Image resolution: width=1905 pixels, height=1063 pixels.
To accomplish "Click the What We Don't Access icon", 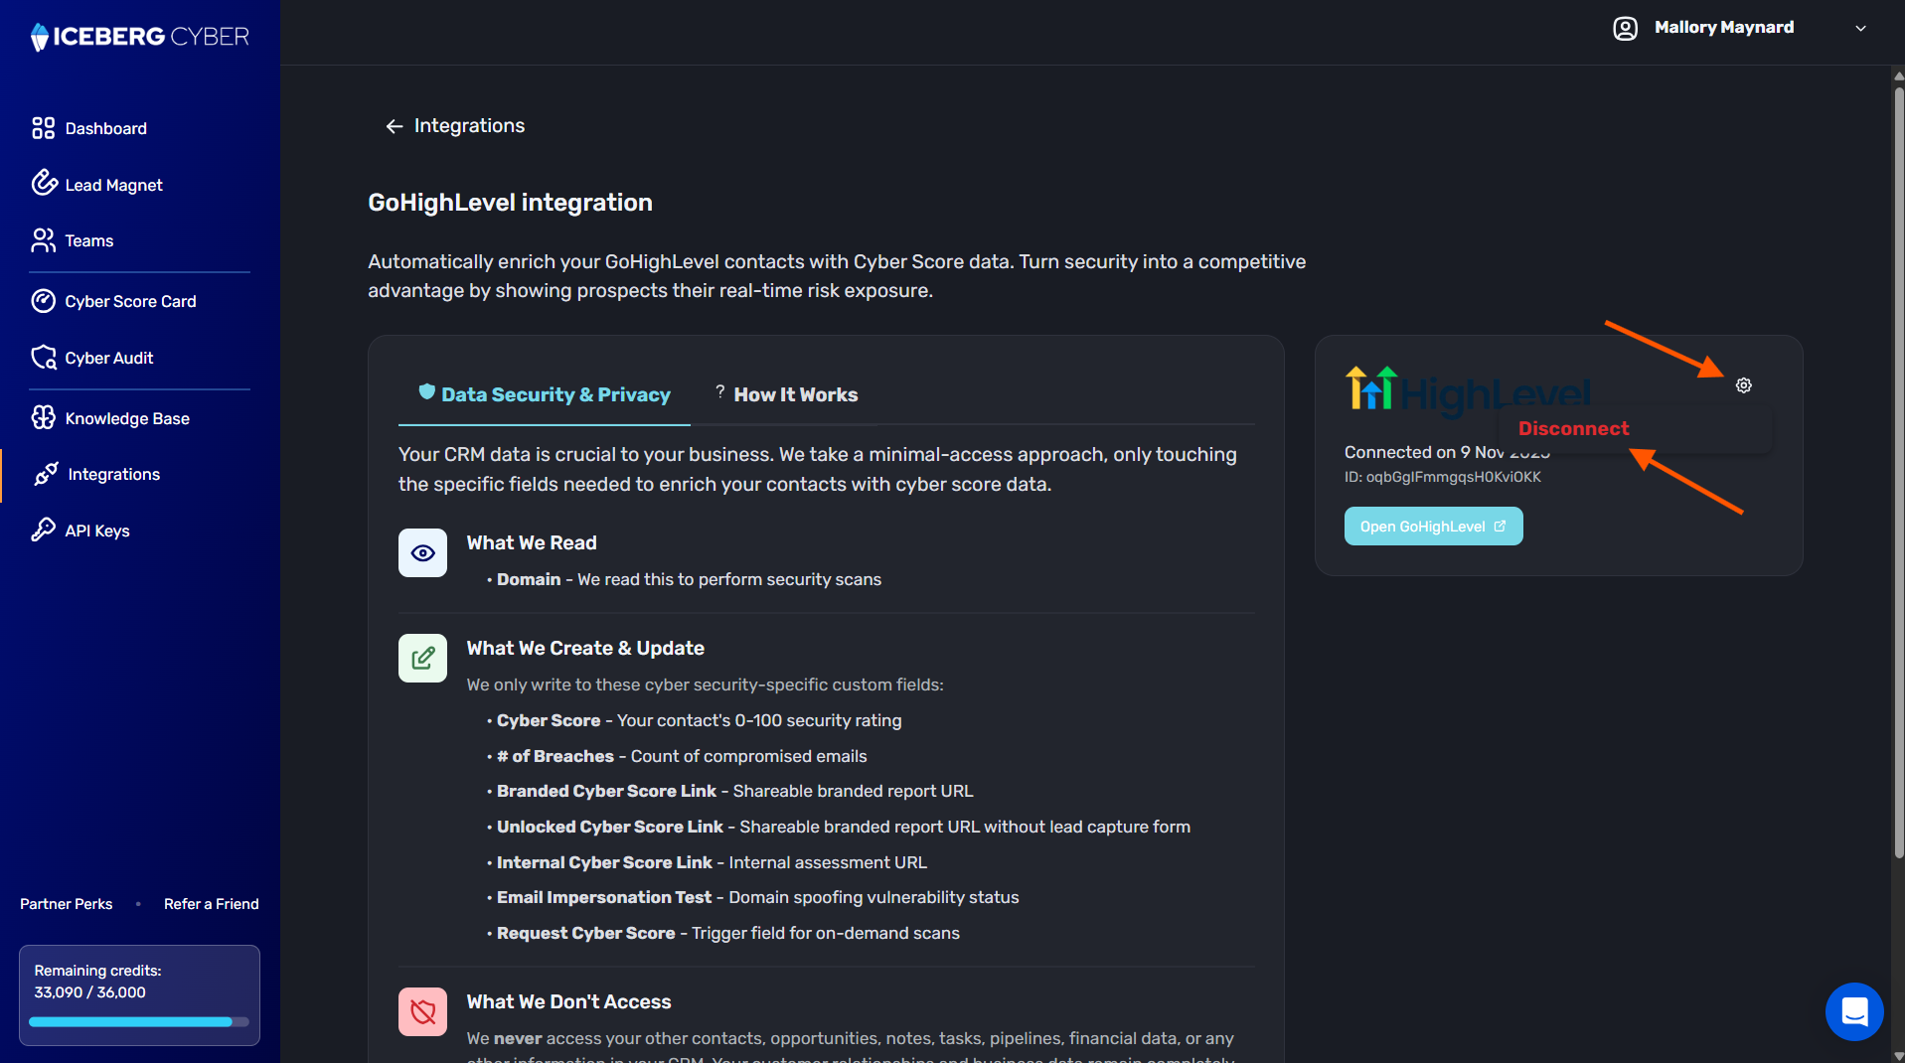I will [x=422, y=1012].
